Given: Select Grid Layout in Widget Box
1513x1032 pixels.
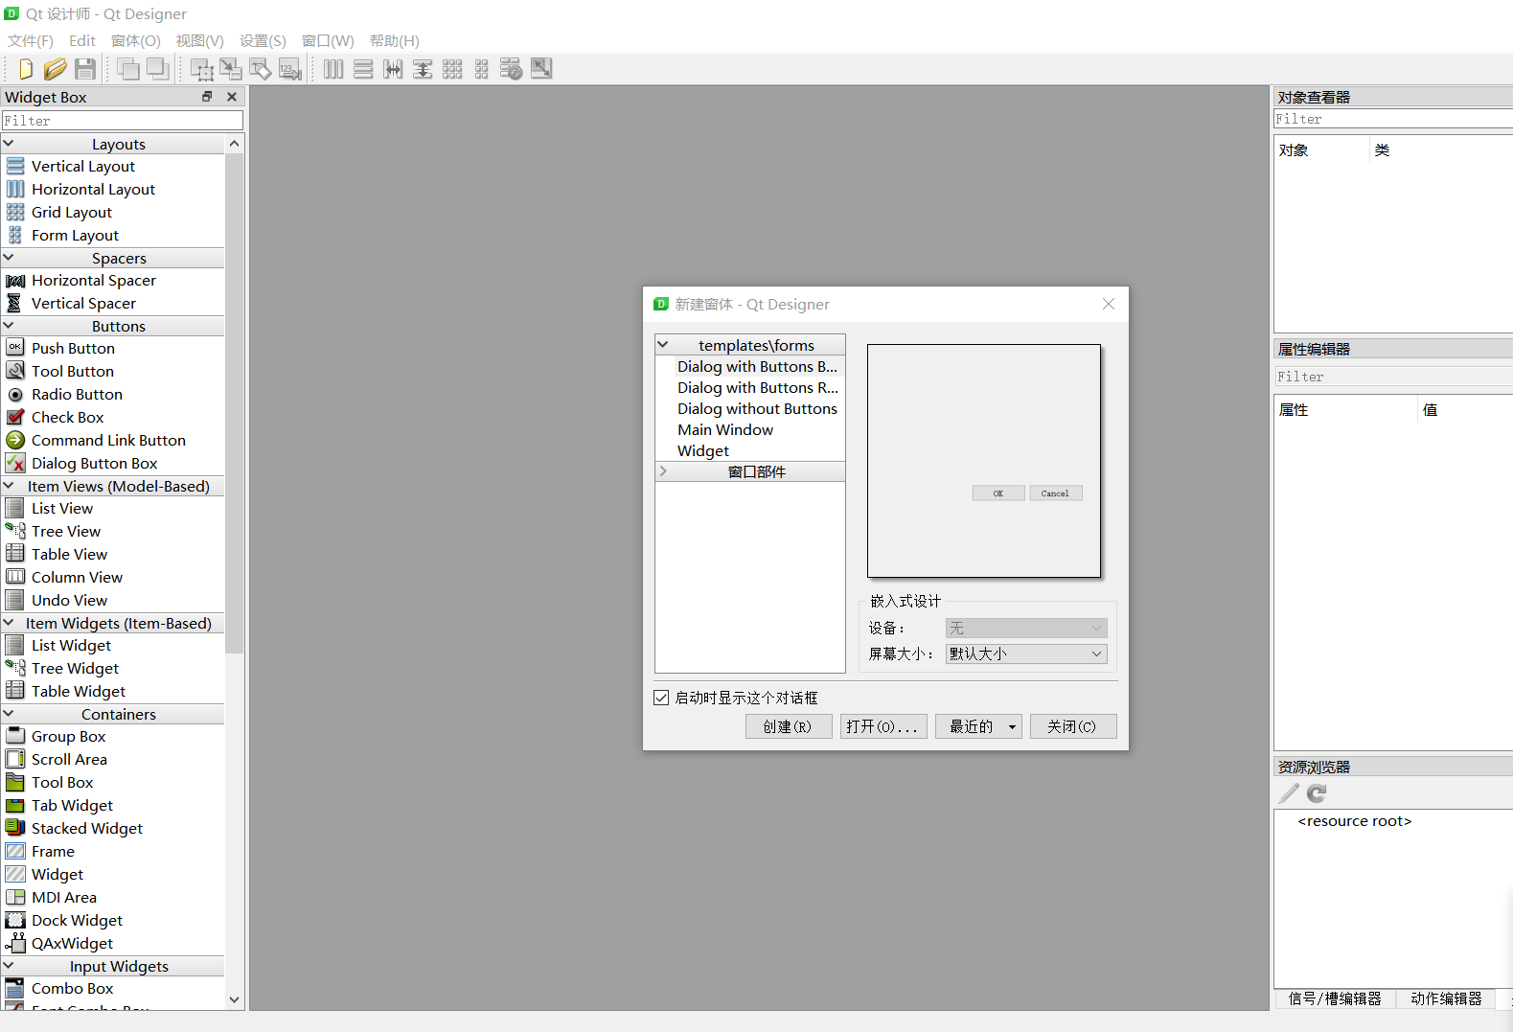Looking at the screenshot, I should point(72,212).
